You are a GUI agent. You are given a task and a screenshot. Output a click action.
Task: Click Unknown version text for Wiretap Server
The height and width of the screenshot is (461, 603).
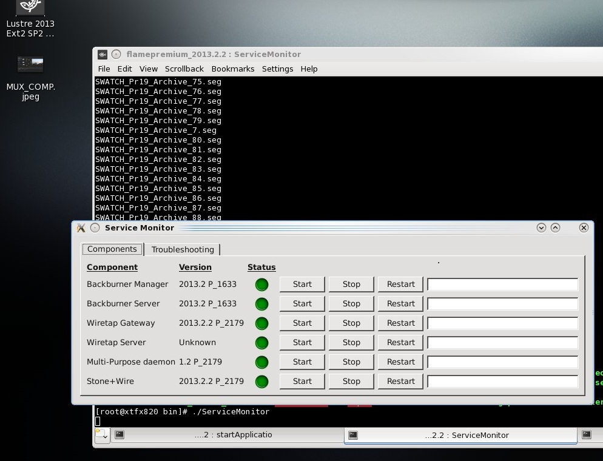pos(197,343)
